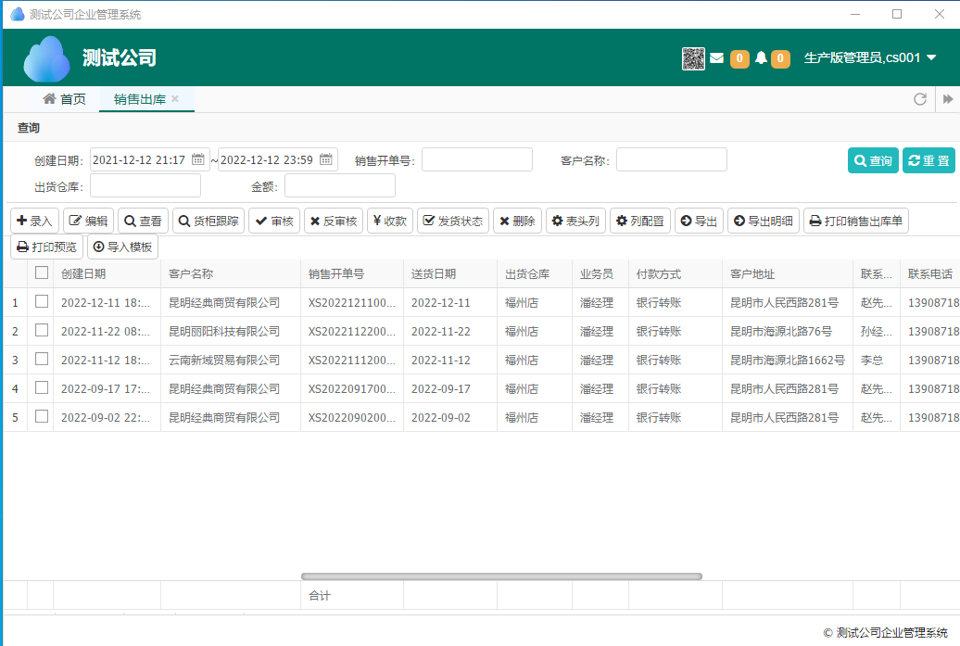960x646 pixels.
Task: Check the row 3 checkbox for 云南新域贸易有限公司
Action: 42,359
